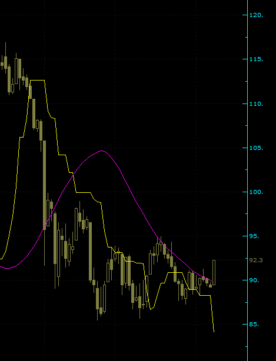
Task: Click the 105 price axis label
Action: click(x=256, y=148)
